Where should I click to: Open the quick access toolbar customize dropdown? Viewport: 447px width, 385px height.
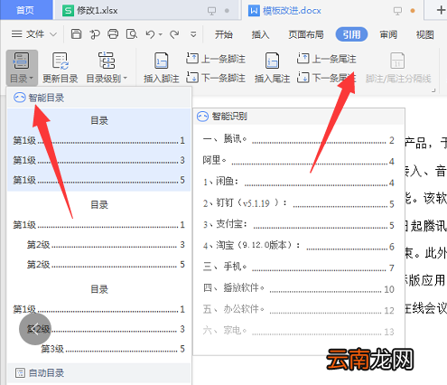[x=193, y=34]
